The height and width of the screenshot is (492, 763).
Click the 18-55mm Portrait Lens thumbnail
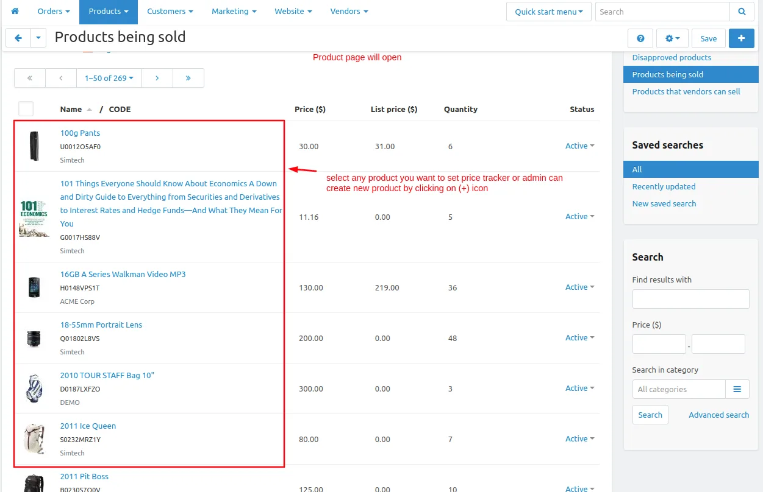click(x=34, y=338)
